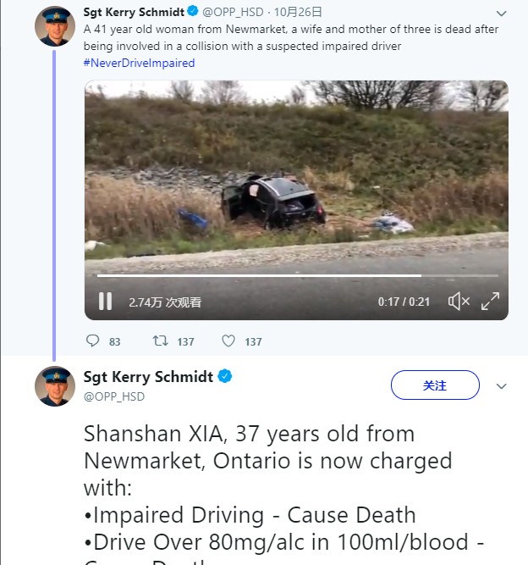This screenshot has height=565, width=528.
Task: Pause the crash video
Action: coord(106,302)
